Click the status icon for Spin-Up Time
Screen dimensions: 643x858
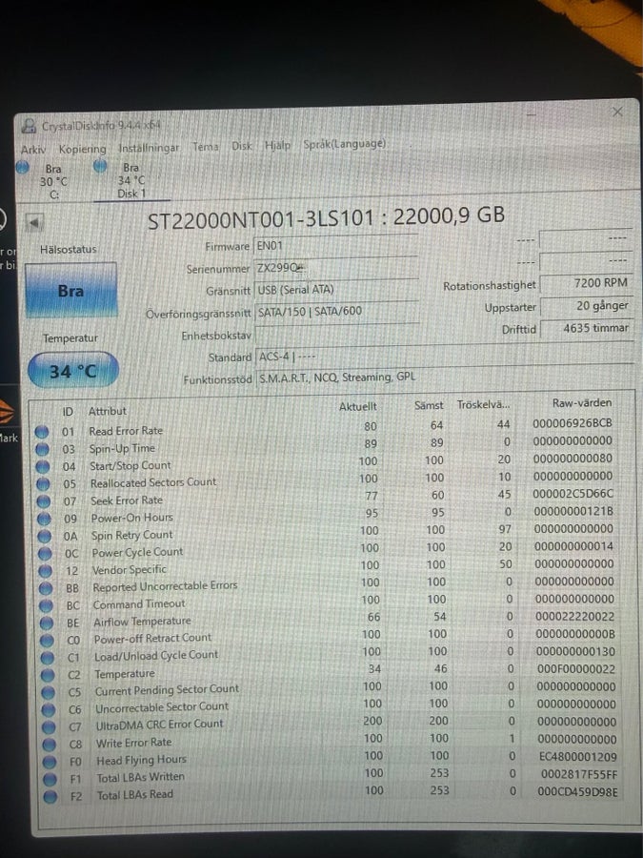(x=42, y=449)
